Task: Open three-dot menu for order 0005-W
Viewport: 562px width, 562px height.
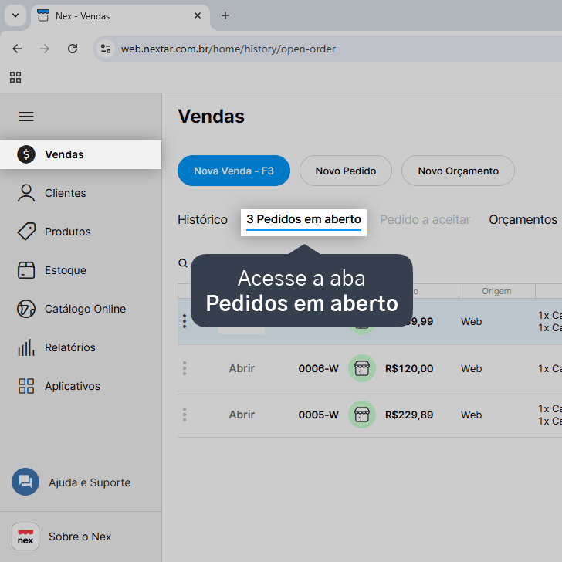Action: click(x=185, y=415)
